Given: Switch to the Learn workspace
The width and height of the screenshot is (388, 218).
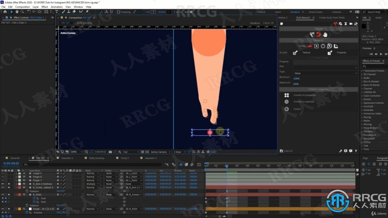Looking at the screenshot, I should 278,12.
